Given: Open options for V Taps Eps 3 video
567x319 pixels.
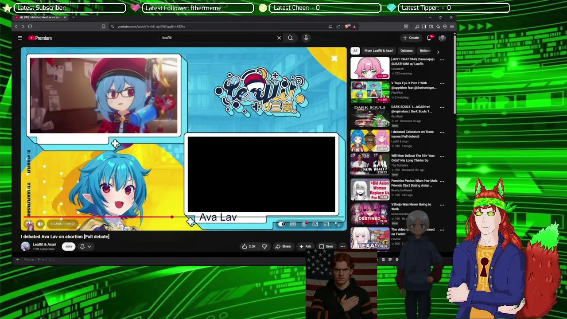Looking at the screenshot, I should point(442,83).
